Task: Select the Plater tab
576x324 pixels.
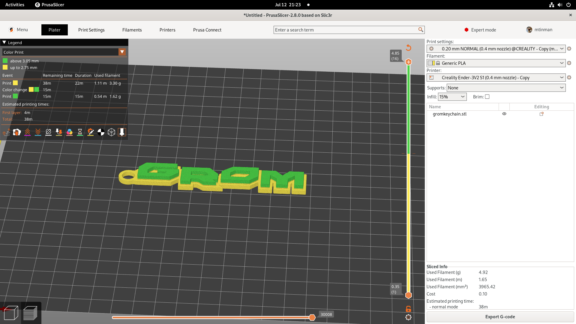Action: click(x=55, y=30)
